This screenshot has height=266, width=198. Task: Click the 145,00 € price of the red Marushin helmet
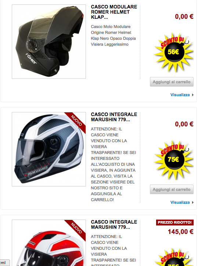180,232
